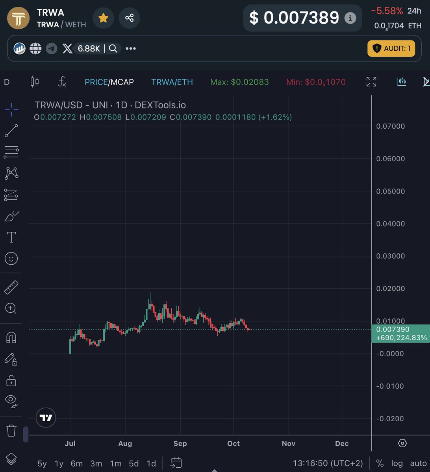Open the emoji sticker tool
This screenshot has height=472, width=430.
pyautogui.click(x=11, y=259)
